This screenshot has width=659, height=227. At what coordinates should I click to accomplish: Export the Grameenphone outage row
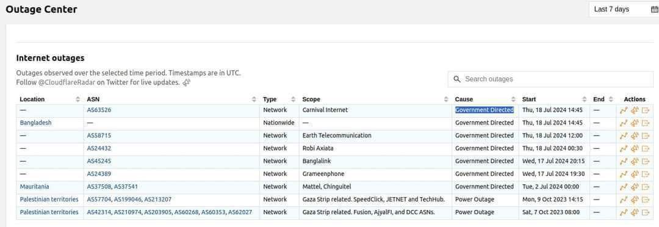click(x=646, y=174)
